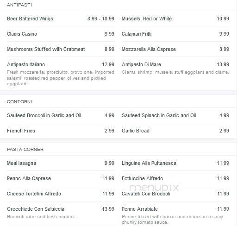Choose Mushrooms Stuffed with Crabmeat
Image resolution: width=237 pixels, height=226 pixels.
click(46, 49)
